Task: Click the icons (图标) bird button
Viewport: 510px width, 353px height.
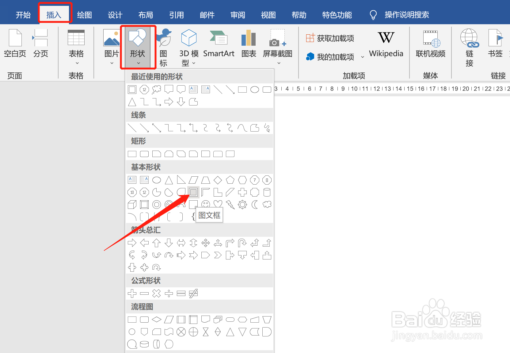Action: click(164, 48)
